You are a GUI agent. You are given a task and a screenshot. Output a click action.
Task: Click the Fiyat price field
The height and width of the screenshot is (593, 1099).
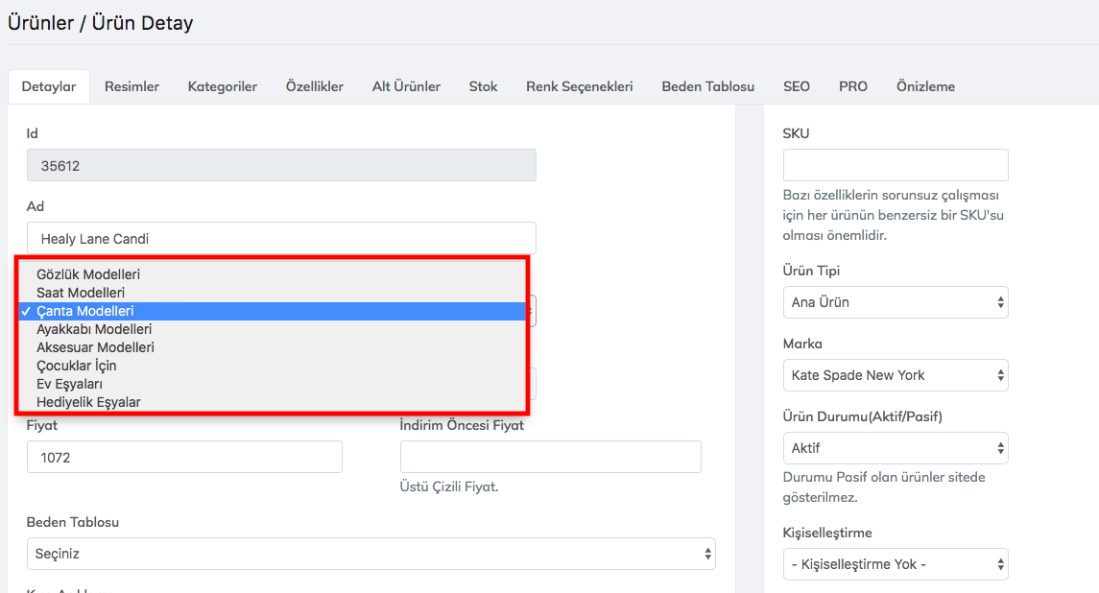tap(184, 458)
